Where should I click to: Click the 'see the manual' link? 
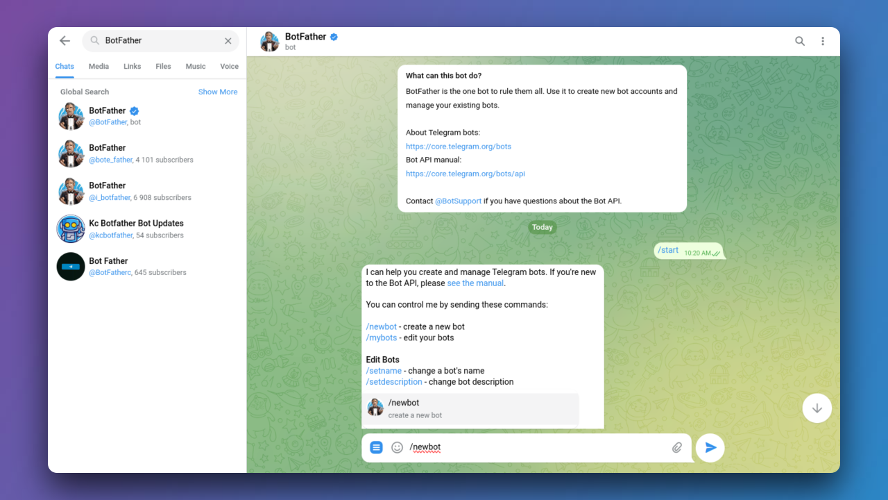(x=476, y=283)
